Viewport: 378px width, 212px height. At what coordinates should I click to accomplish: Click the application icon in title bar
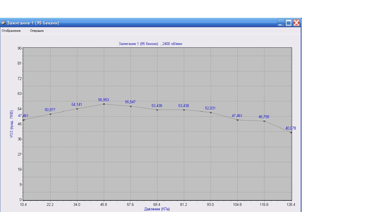(x=3, y=23)
